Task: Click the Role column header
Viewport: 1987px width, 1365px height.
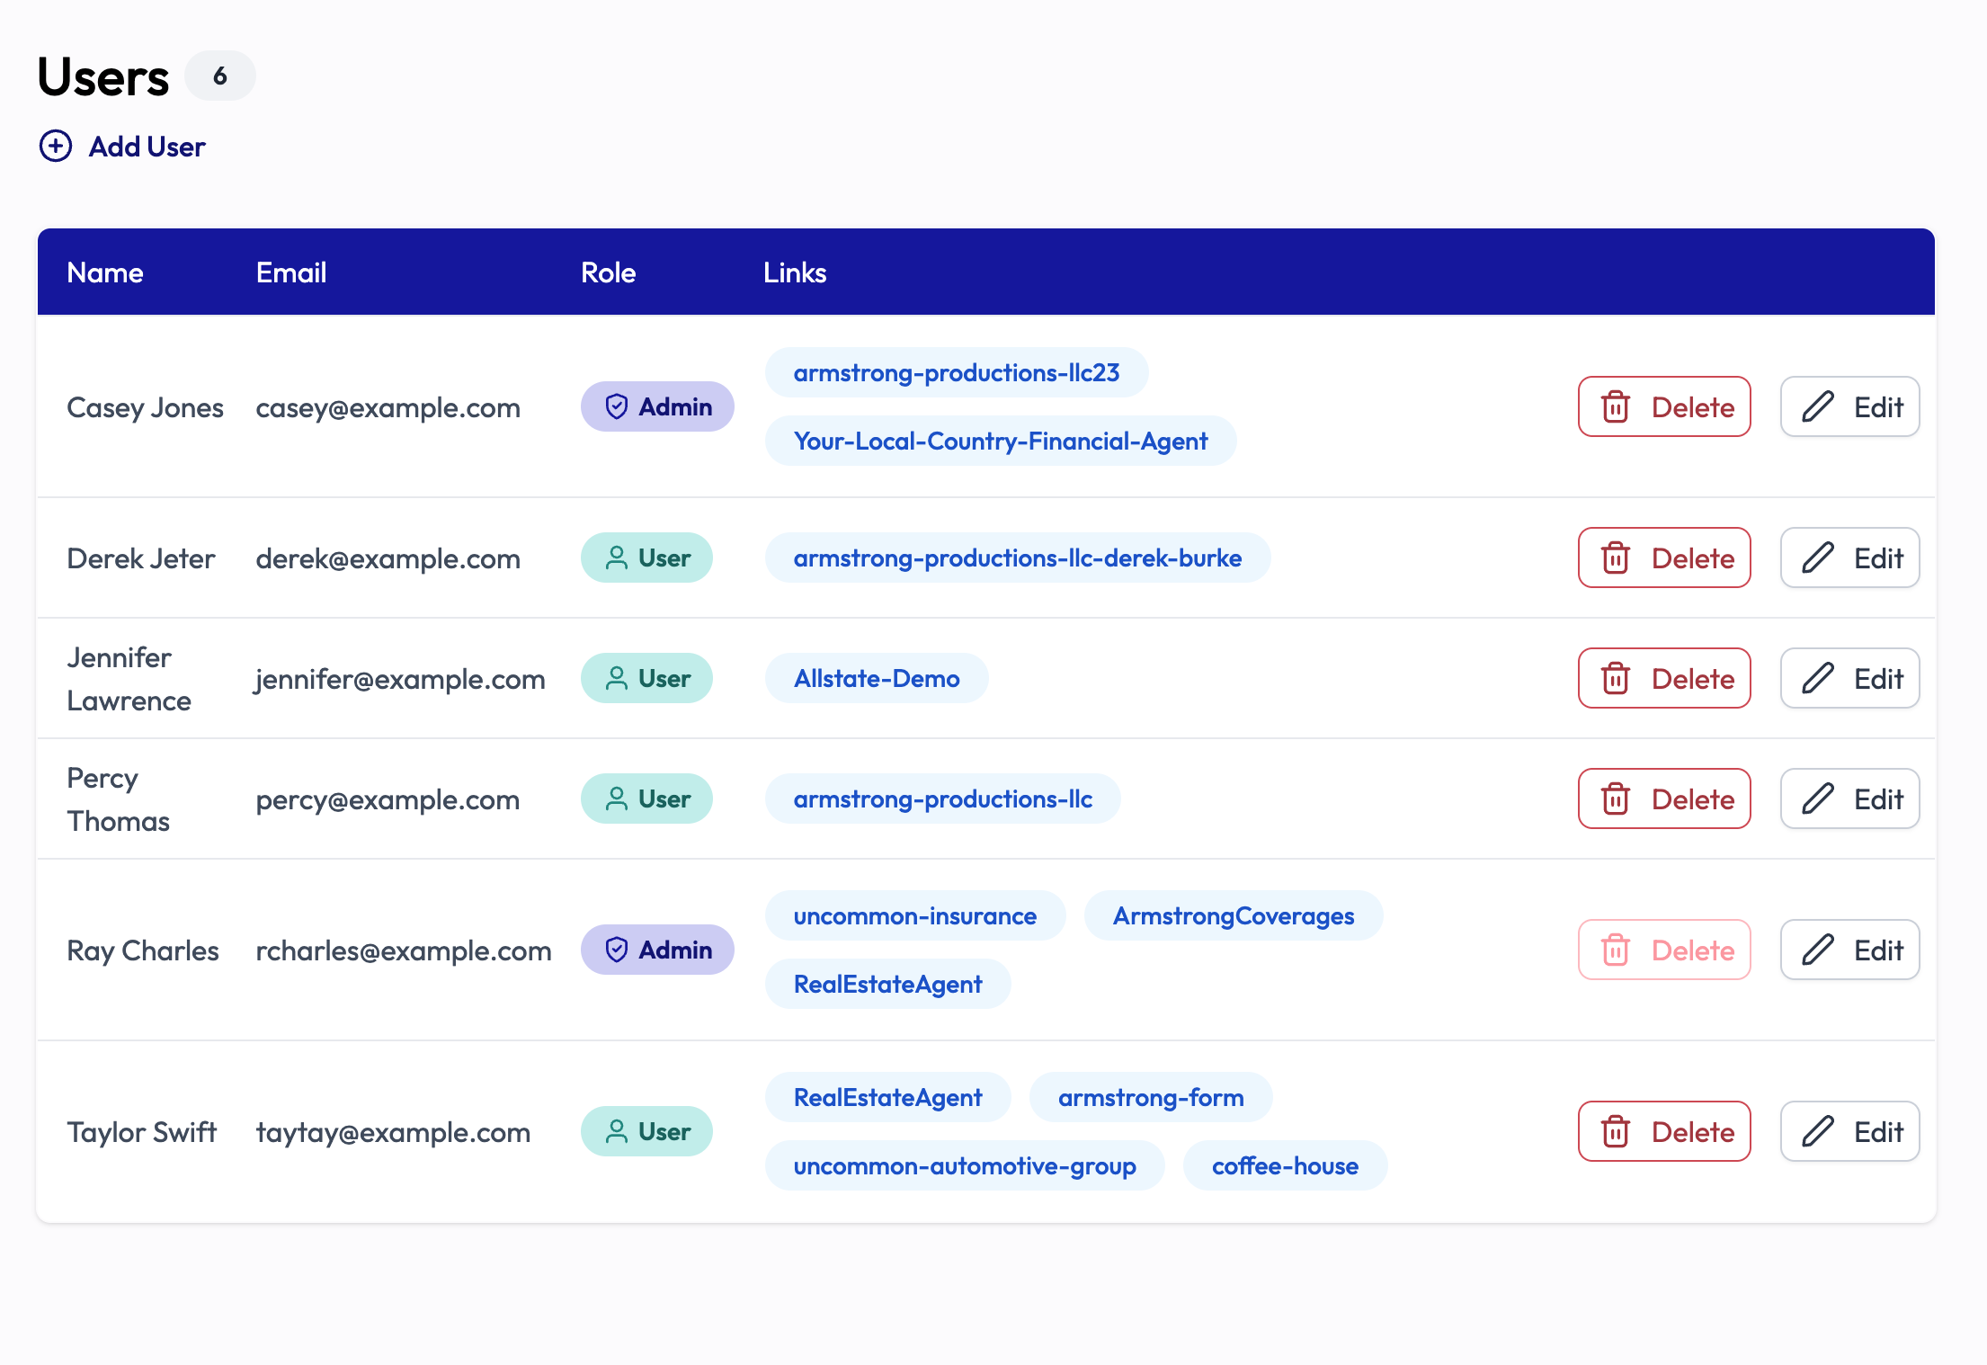Action: click(x=610, y=273)
